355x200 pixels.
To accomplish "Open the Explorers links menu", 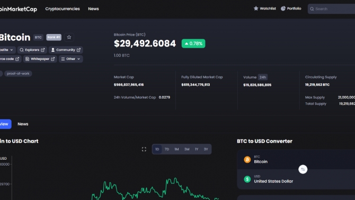I will 32,50.
